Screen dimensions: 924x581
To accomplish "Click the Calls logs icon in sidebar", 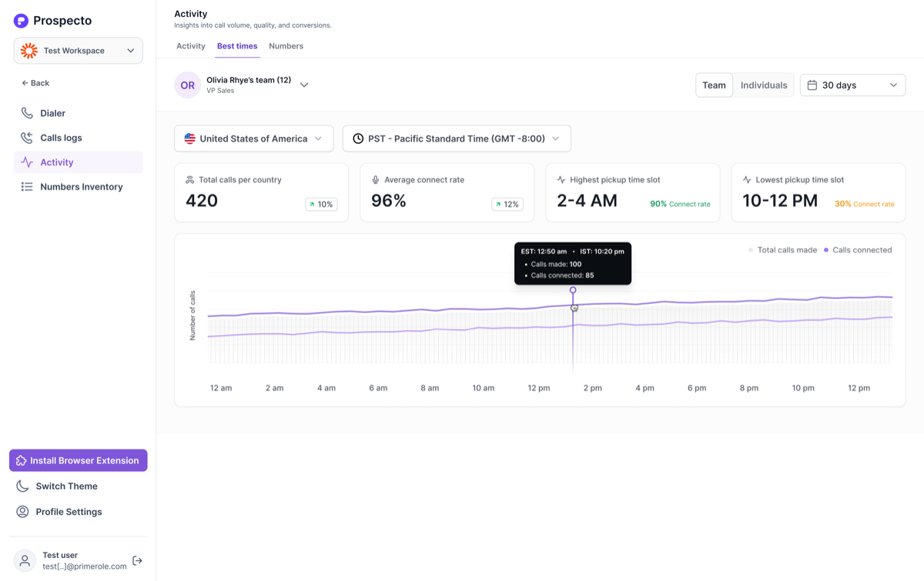I will [27, 138].
